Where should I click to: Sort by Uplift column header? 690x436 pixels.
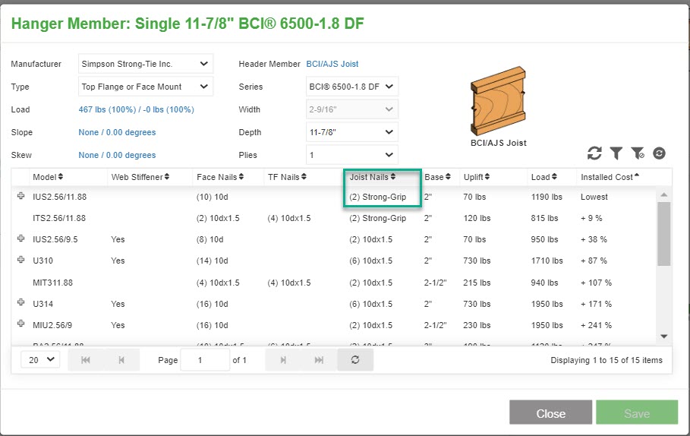pos(477,177)
